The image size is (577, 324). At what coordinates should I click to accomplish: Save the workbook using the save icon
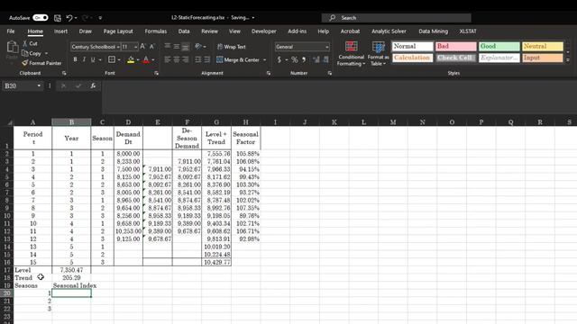[58, 18]
